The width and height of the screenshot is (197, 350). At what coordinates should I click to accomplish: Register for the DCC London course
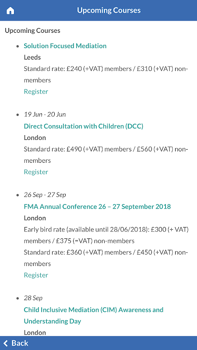36,172
